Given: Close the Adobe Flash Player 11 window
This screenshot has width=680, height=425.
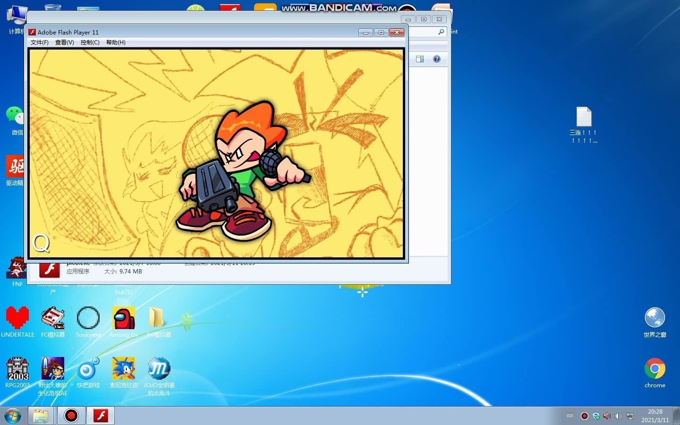Looking at the screenshot, I should tap(397, 32).
